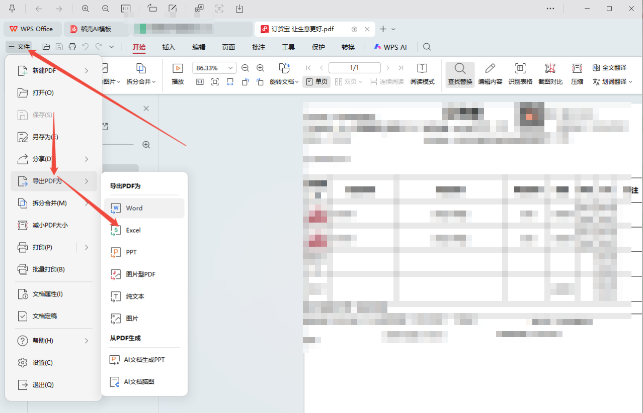Toggle 双页 double page view

(x=349, y=82)
